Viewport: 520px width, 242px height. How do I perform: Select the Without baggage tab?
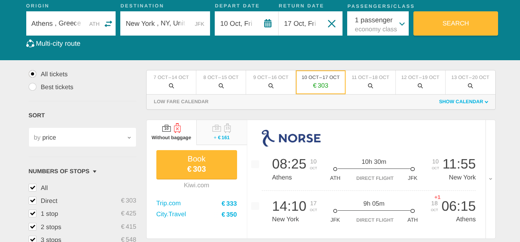point(171,132)
